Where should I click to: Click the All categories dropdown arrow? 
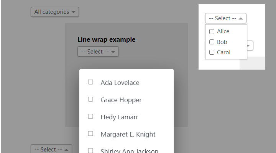click(x=73, y=12)
